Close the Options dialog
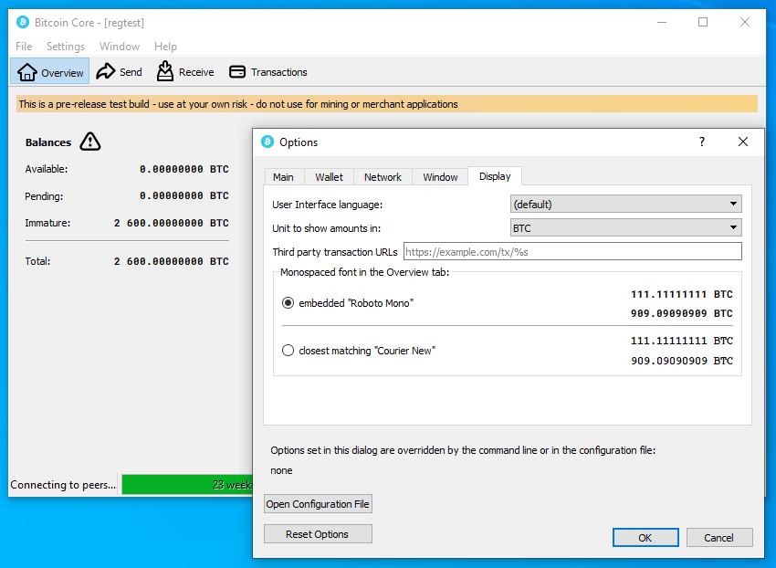The image size is (776, 568). [x=743, y=142]
